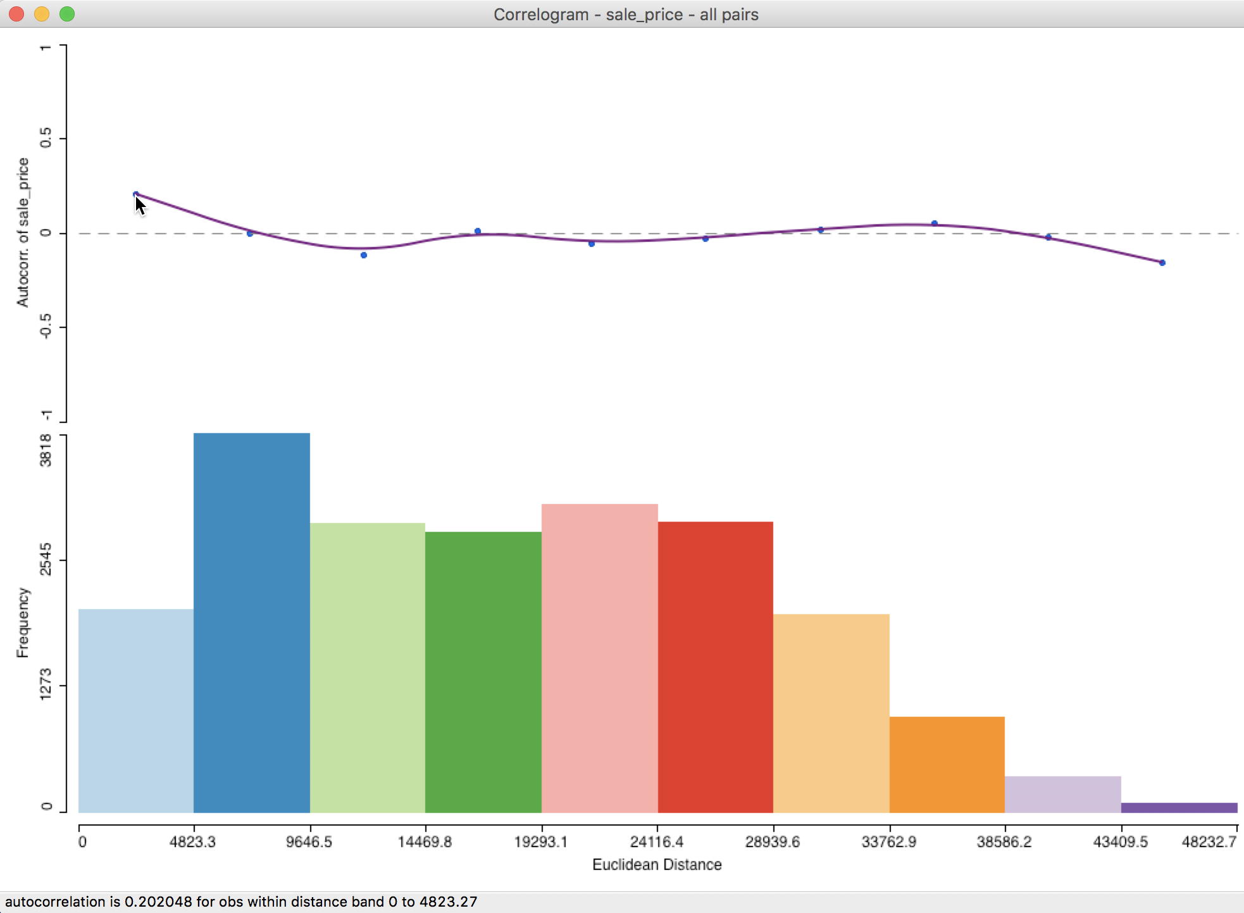Click the status bar autocorrelation text

(240, 902)
